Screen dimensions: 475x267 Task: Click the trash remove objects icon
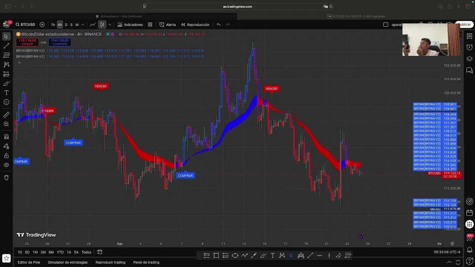(x=6, y=178)
